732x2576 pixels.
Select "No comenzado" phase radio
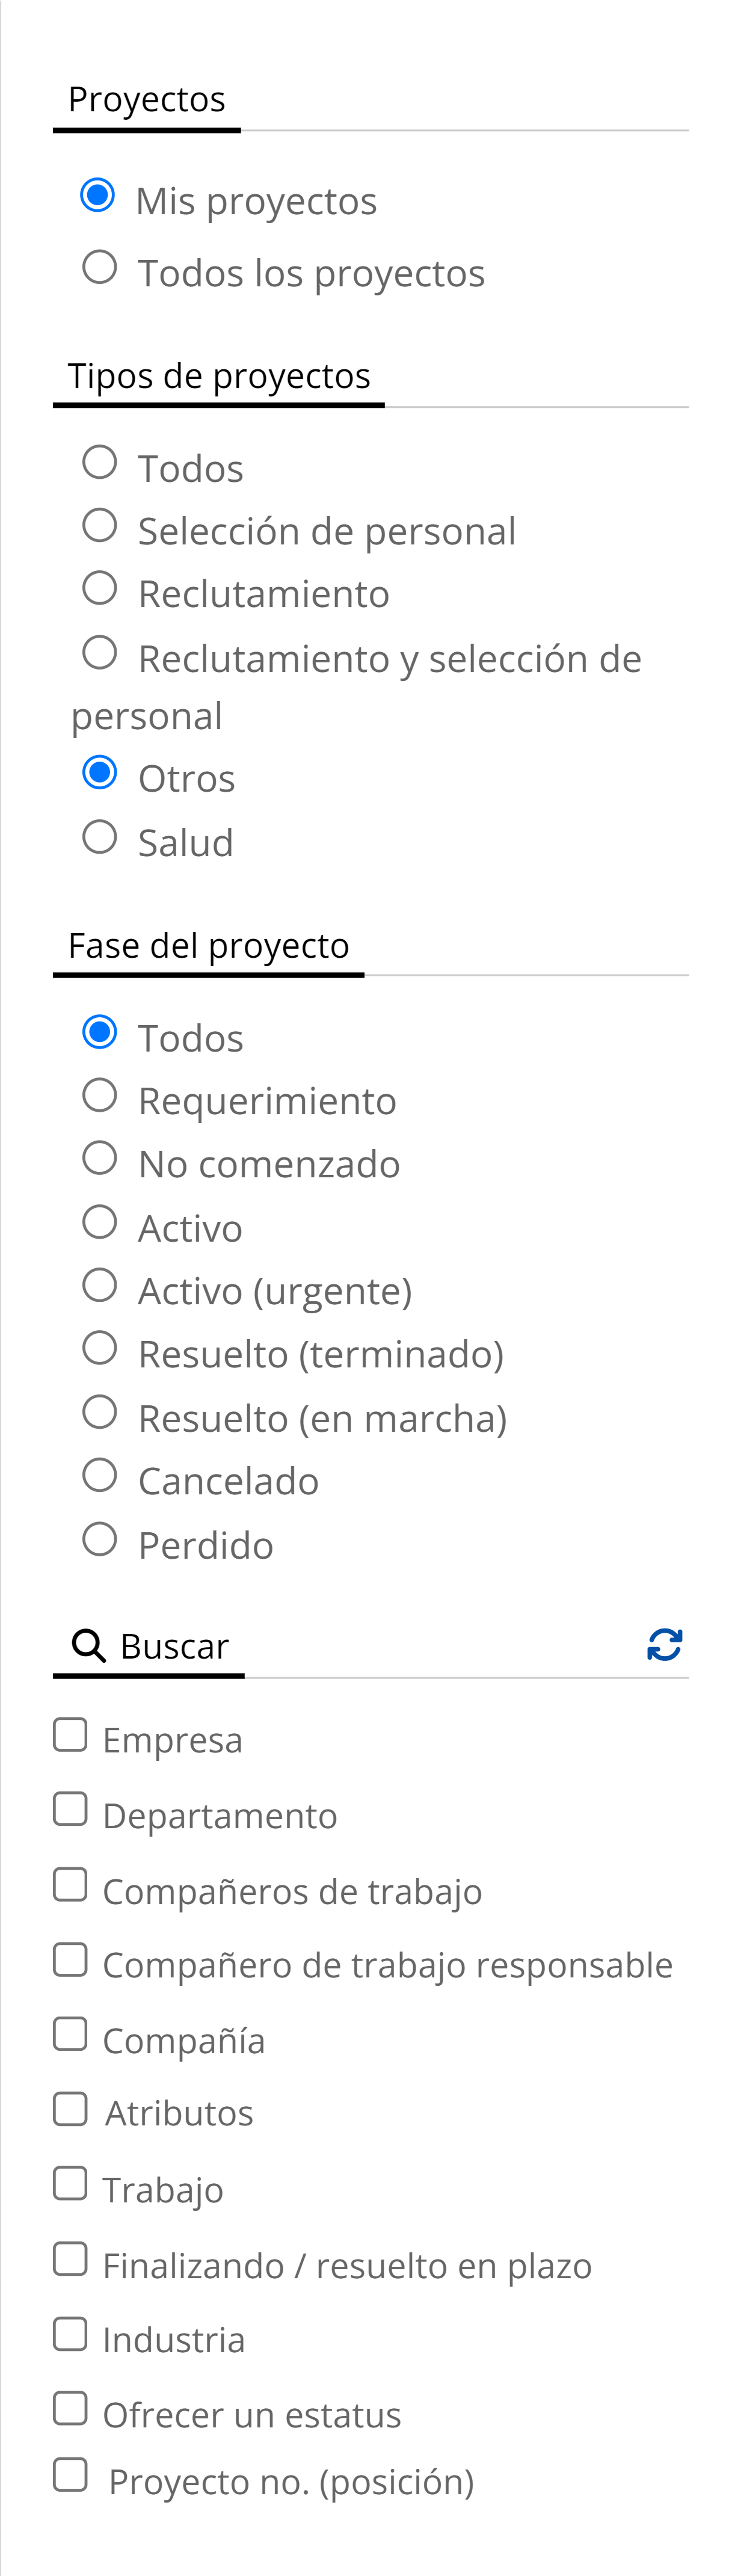coord(100,1158)
